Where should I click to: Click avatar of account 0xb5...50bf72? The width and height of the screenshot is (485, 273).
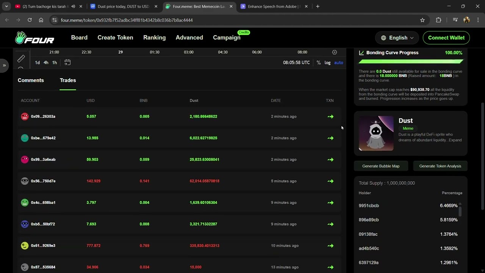point(25,224)
